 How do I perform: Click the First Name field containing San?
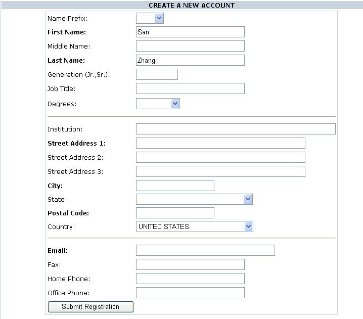190,32
